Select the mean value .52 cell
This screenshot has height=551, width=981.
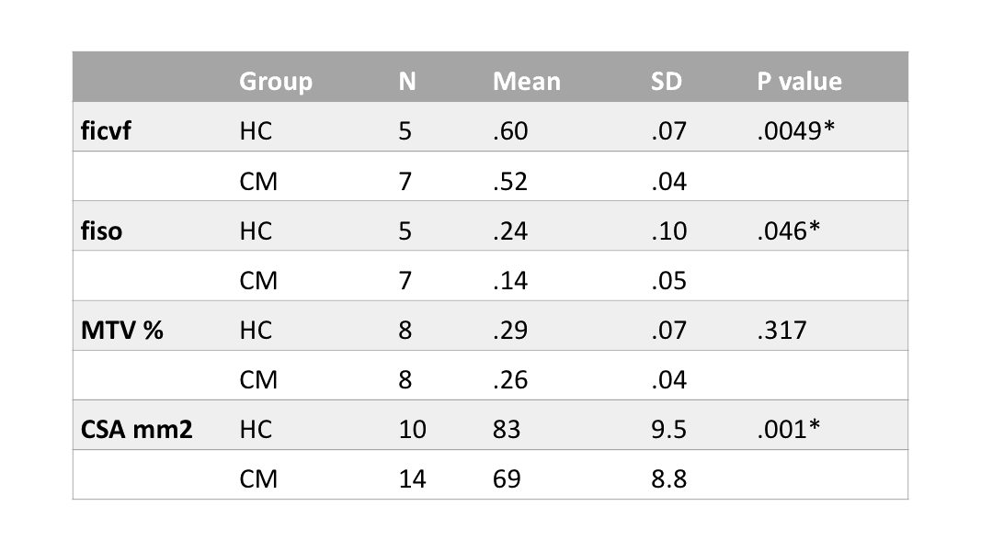coord(510,181)
